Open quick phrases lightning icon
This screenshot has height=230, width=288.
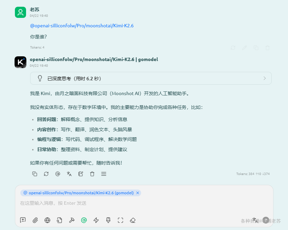tap(96, 220)
